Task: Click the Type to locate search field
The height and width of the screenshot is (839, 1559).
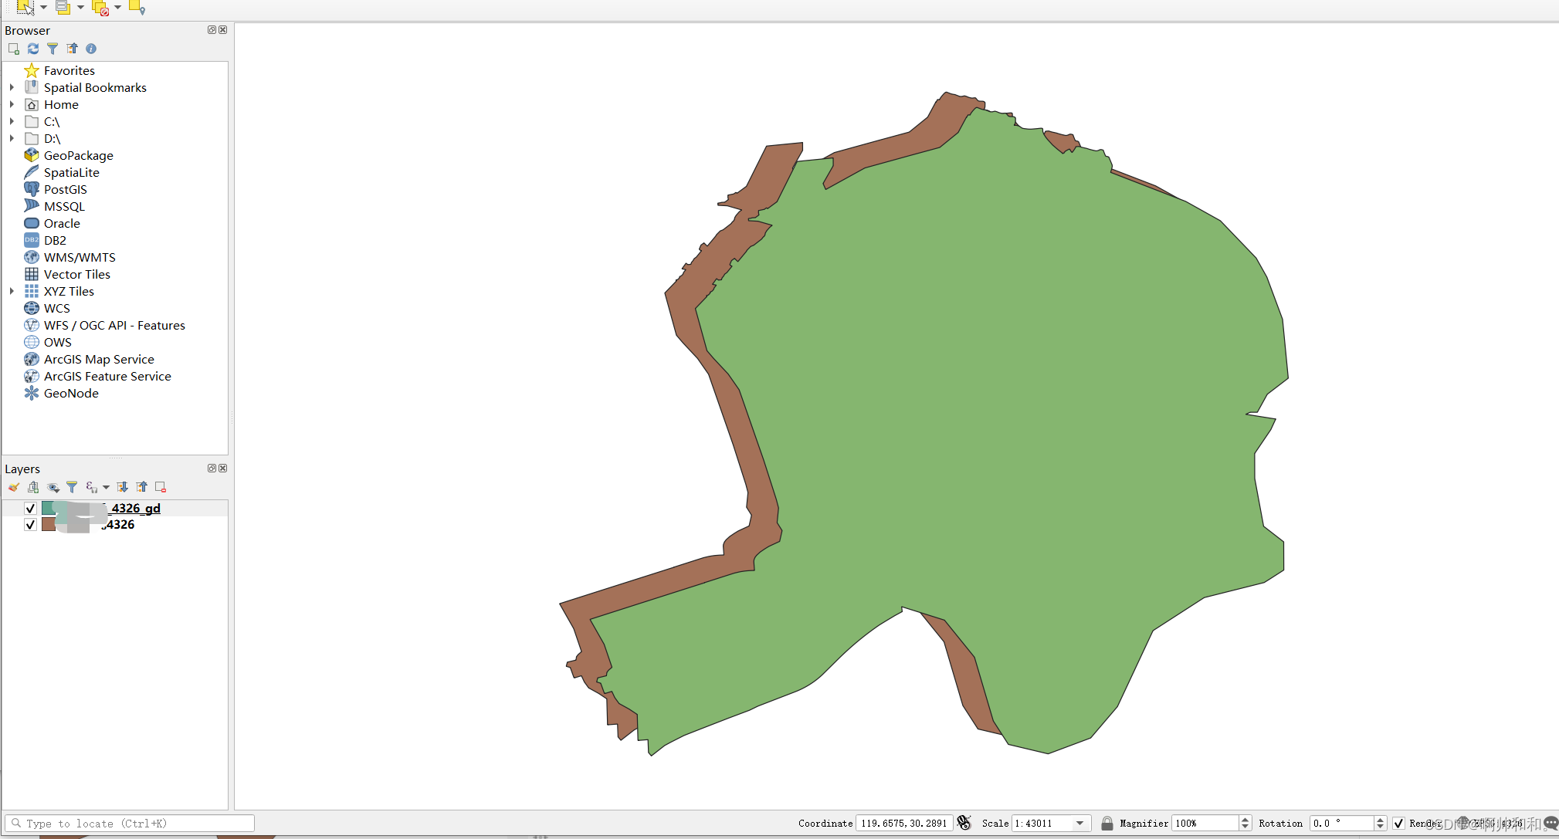Action: click(131, 823)
